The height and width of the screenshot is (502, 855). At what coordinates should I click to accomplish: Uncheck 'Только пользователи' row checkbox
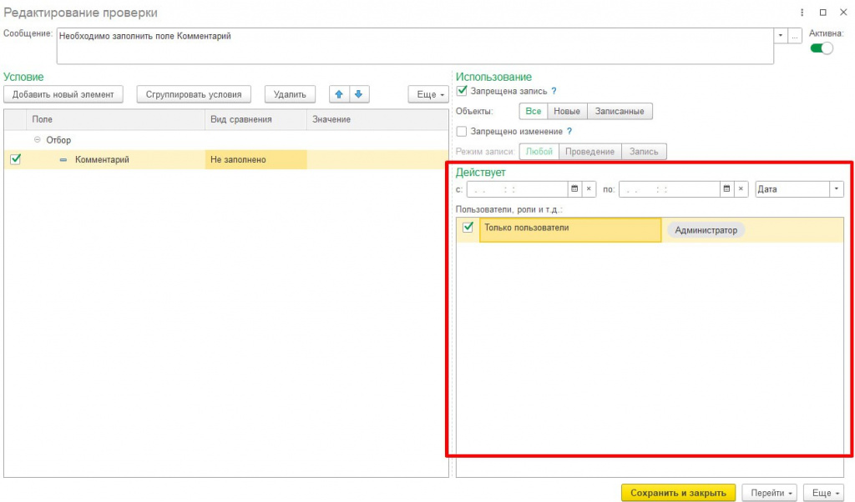(468, 228)
